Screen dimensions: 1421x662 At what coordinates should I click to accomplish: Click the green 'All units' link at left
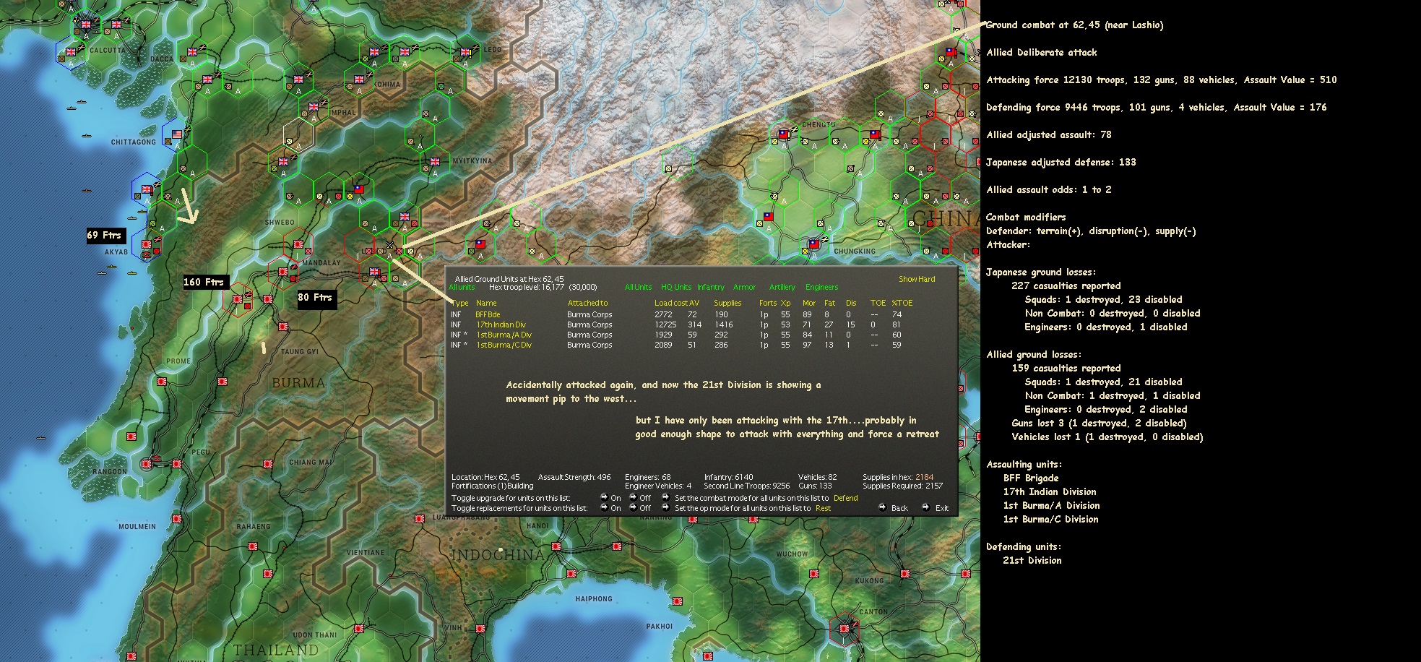point(462,287)
